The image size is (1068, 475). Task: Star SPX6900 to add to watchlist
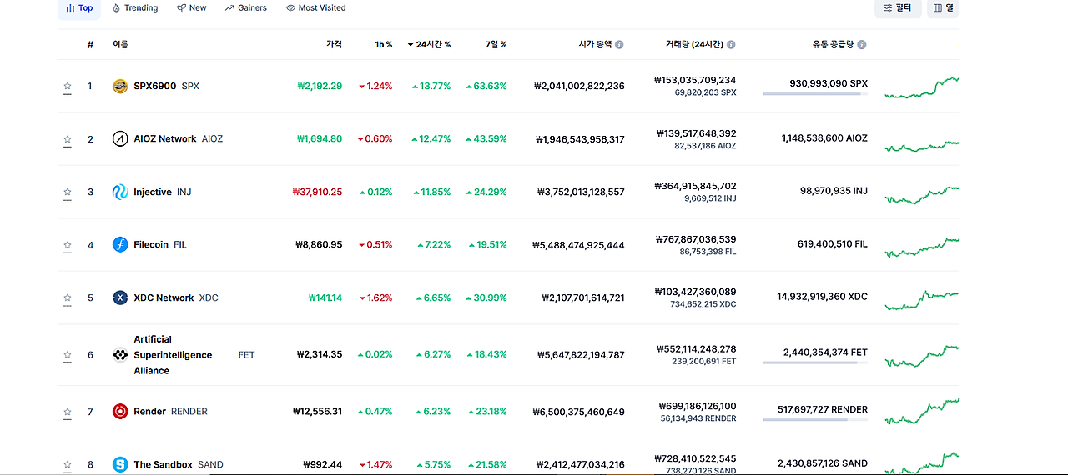tap(68, 87)
